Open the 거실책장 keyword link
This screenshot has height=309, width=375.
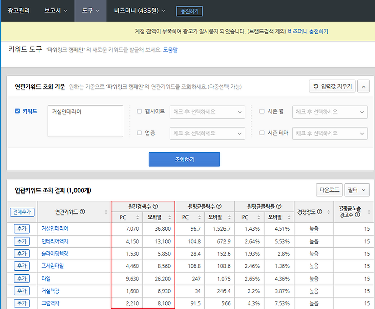point(50,291)
